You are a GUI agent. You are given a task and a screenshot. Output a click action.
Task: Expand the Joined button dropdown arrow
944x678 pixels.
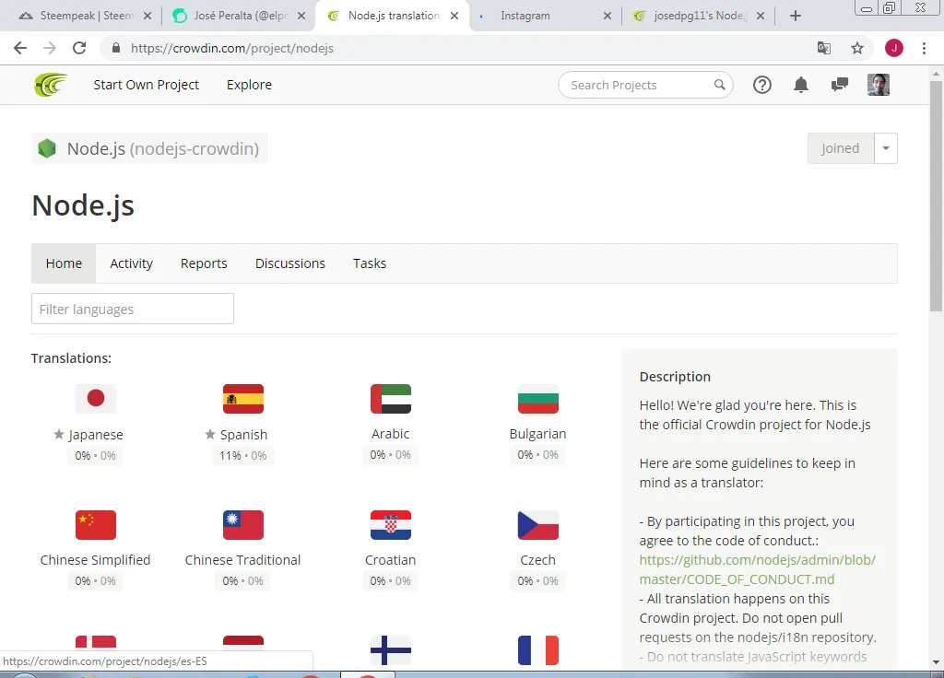[886, 148]
